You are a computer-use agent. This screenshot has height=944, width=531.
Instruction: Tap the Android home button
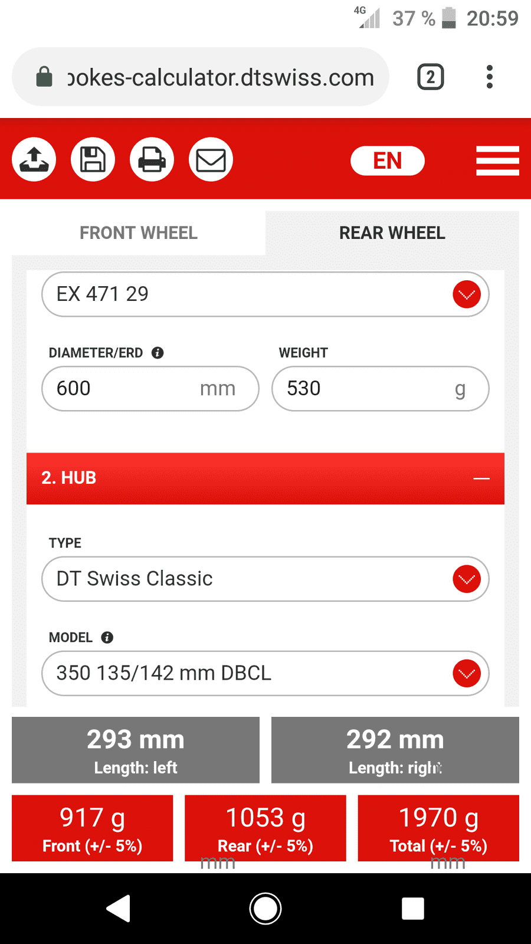click(265, 909)
